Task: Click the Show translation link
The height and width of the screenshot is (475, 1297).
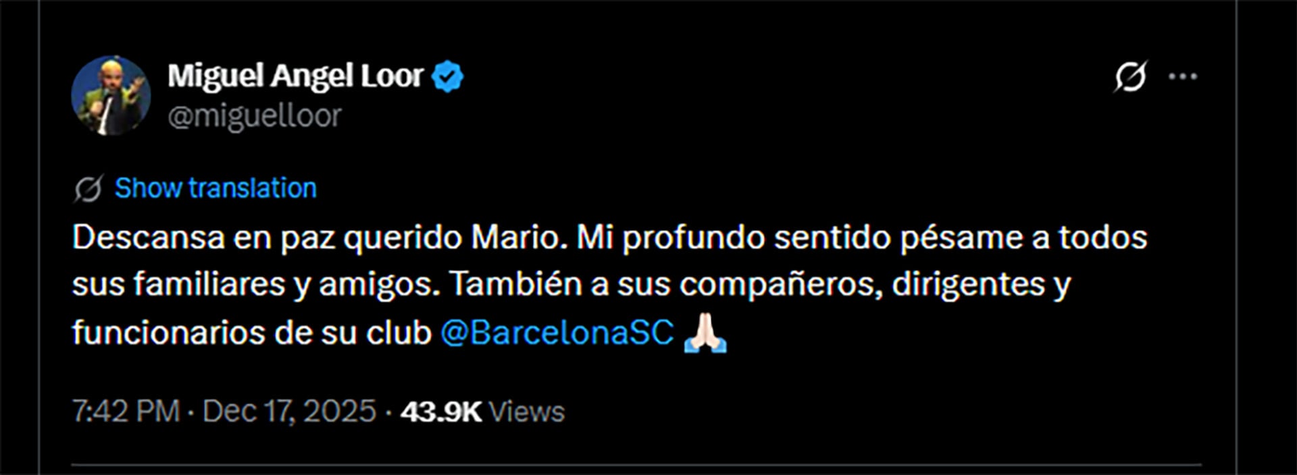Action: pyautogui.click(x=215, y=188)
